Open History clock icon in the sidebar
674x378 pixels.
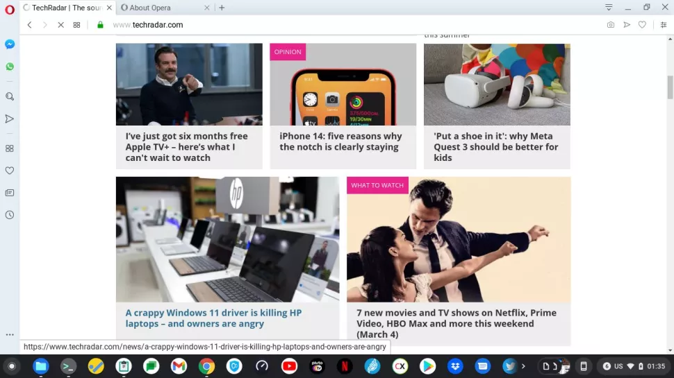tap(10, 214)
